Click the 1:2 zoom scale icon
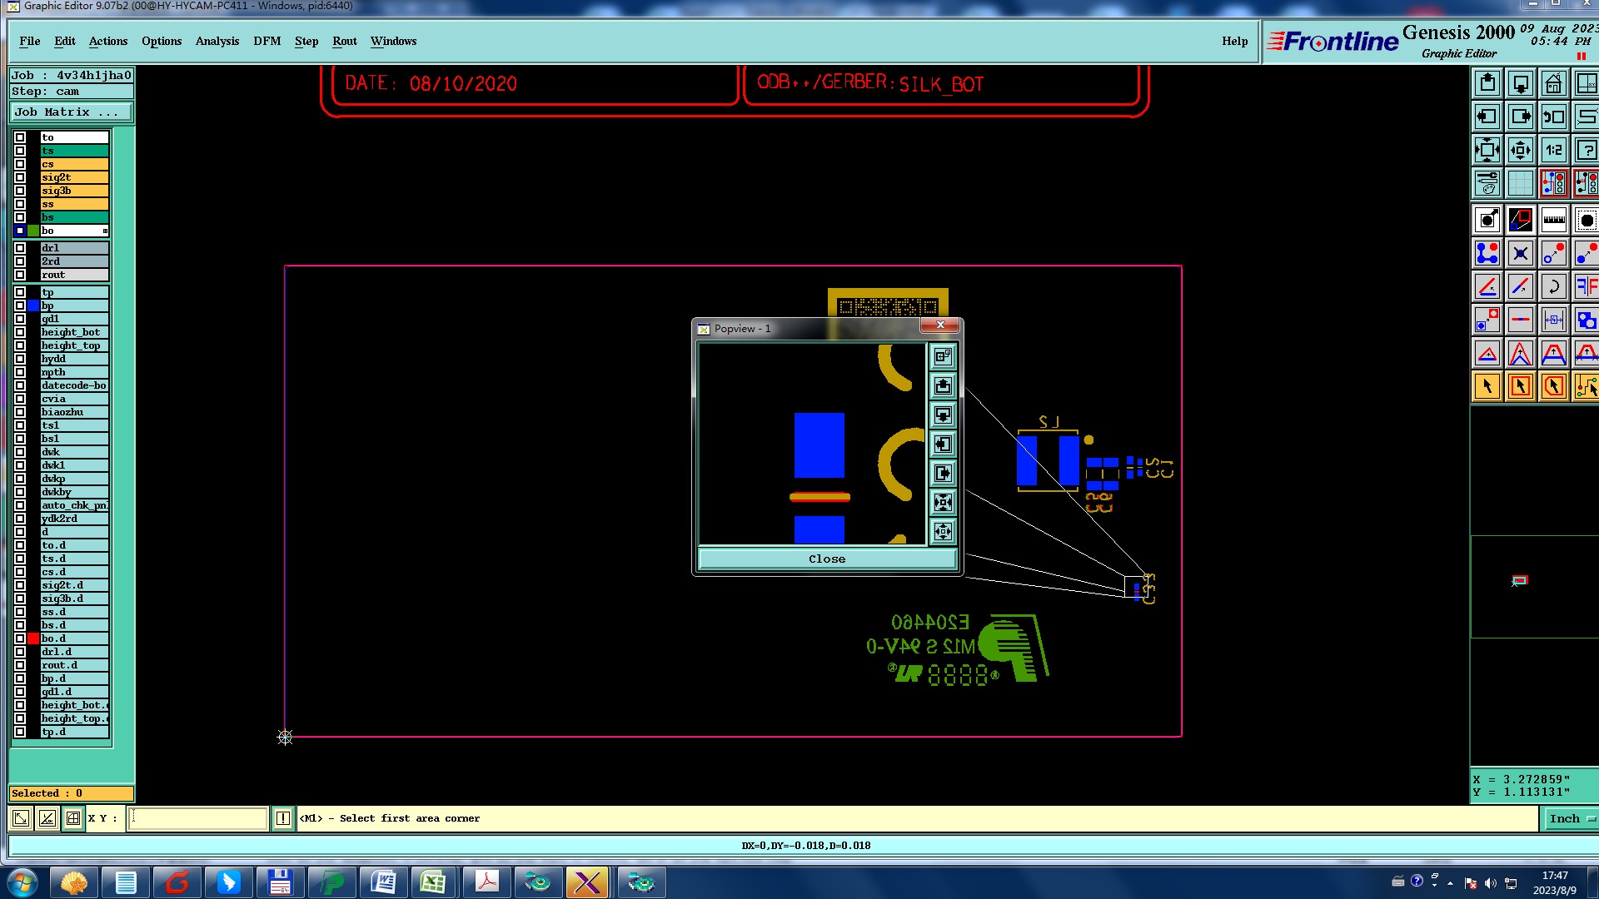The height and width of the screenshot is (899, 1599). pyautogui.click(x=1553, y=151)
